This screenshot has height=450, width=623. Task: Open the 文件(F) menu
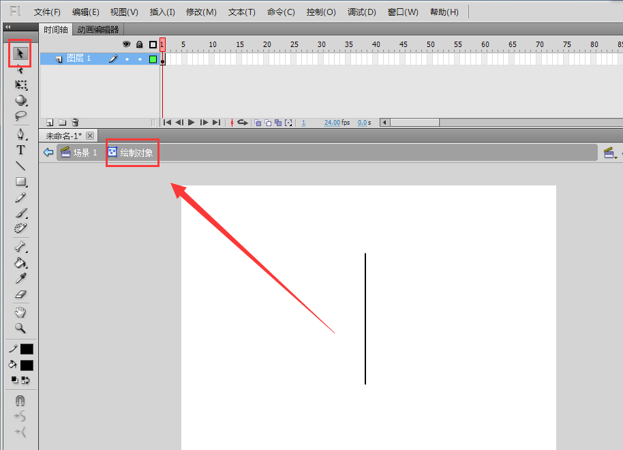tap(47, 12)
